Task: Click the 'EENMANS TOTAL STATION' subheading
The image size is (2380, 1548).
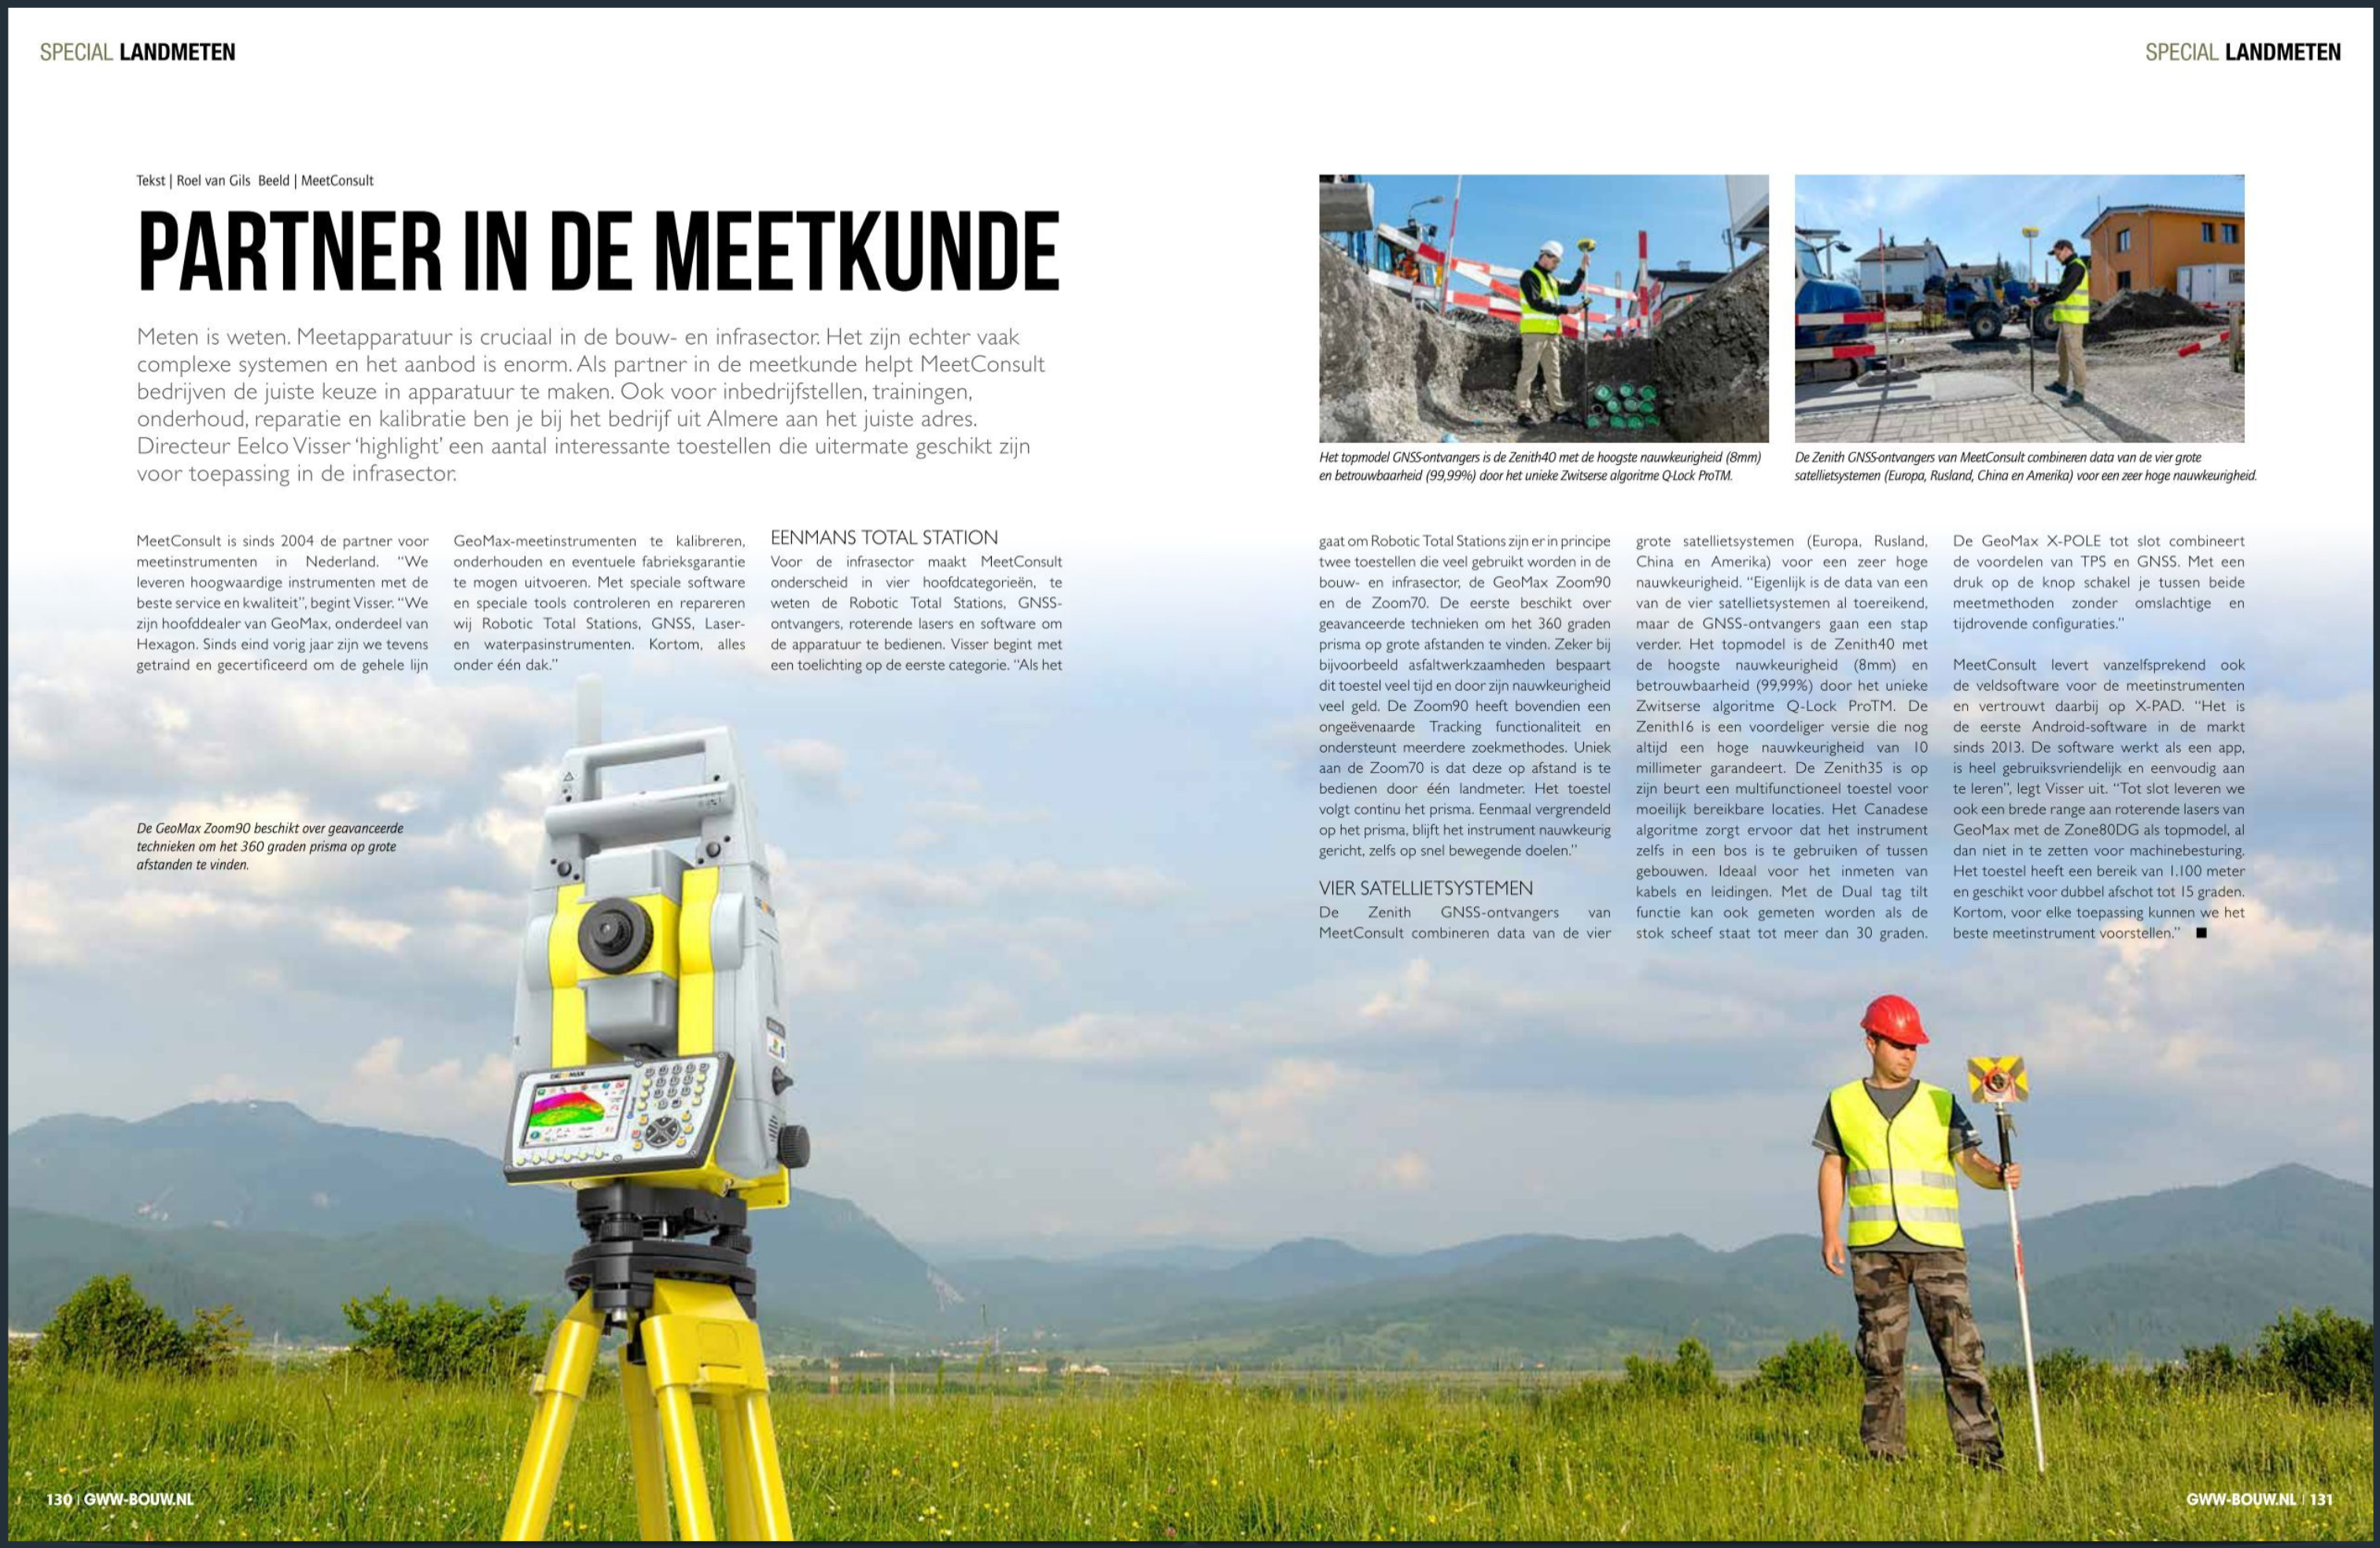Action: point(884,538)
